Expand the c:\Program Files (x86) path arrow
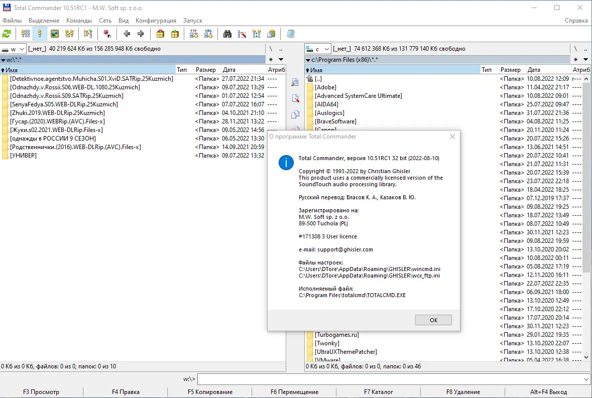592x398 pixels. pyautogui.click(x=308, y=60)
